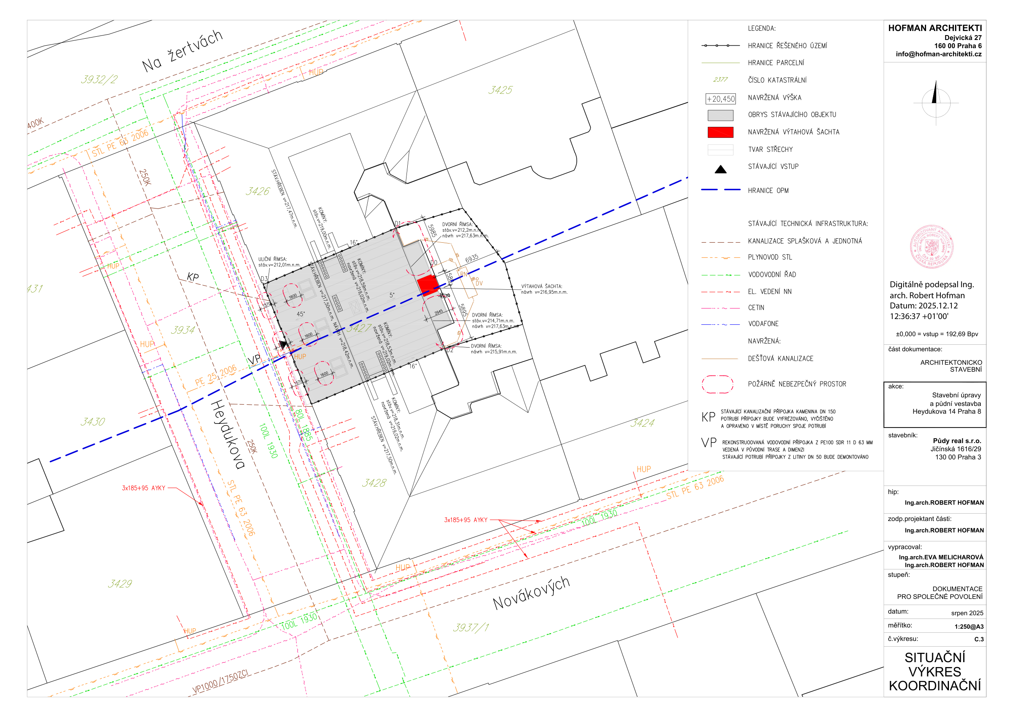Click the VÝTAHOVÁ ŠACHTA elevation annotation on the plan
Image resolution: width=1013 pixels, height=716 pixels.
[544, 289]
